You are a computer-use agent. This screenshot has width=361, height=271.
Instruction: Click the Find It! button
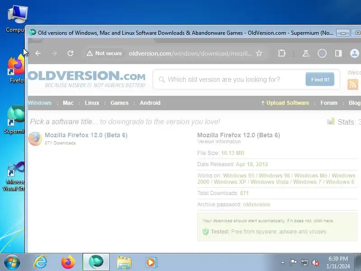coord(320,79)
